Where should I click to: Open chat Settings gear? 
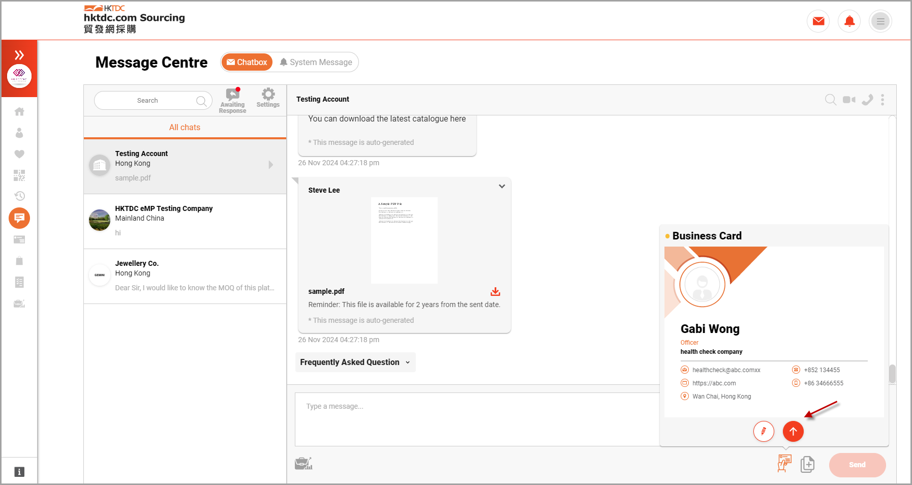coord(268,98)
